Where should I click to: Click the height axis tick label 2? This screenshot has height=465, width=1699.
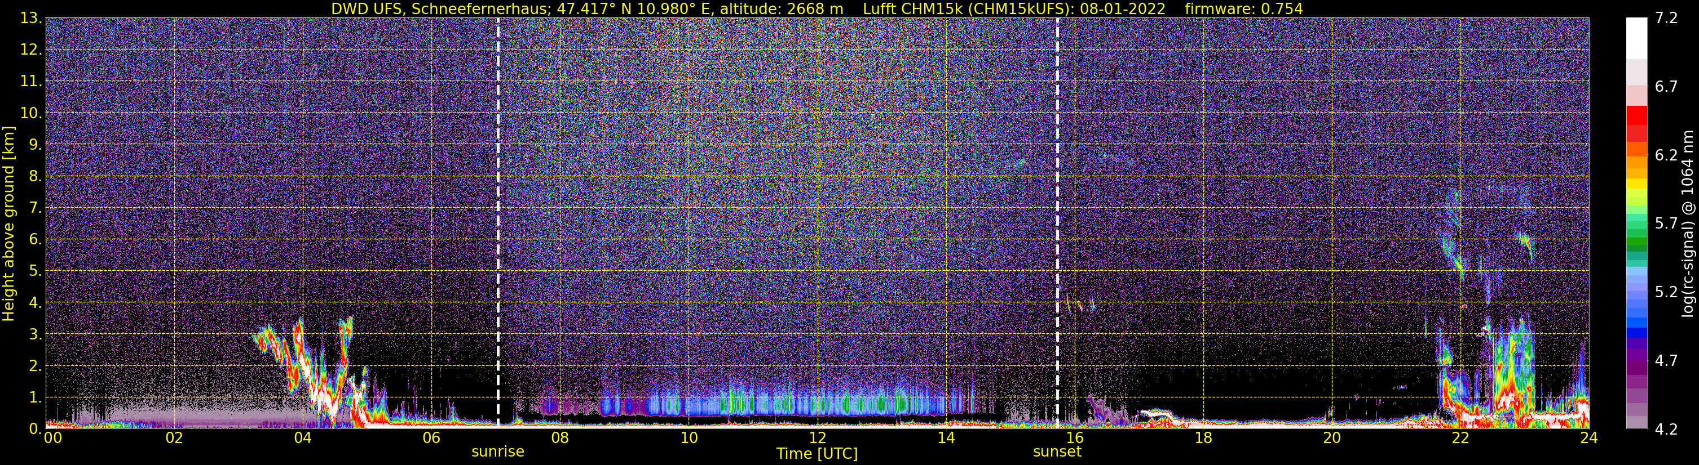click(x=35, y=365)
